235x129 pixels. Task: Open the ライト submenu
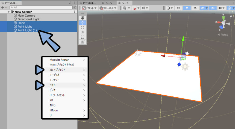coord(65,85)
